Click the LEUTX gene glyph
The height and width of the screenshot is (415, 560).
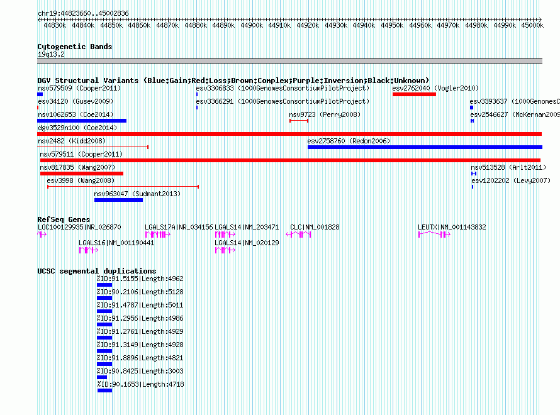click(x=434, y=235)
